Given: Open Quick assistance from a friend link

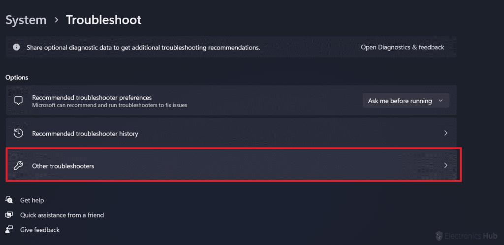Looking at the screenshot, I should point(62,215).
